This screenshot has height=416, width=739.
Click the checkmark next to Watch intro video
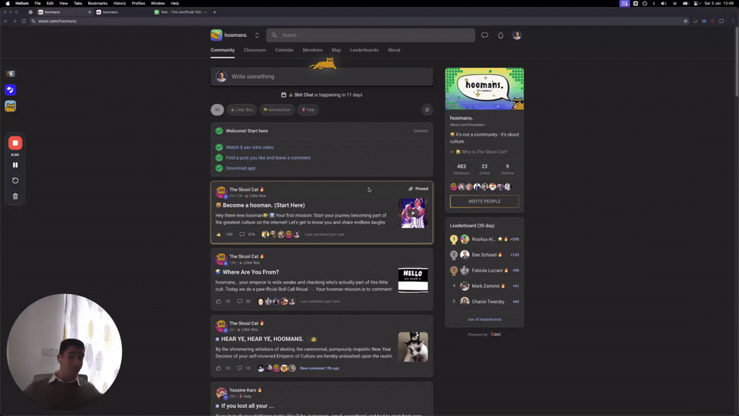219,147
